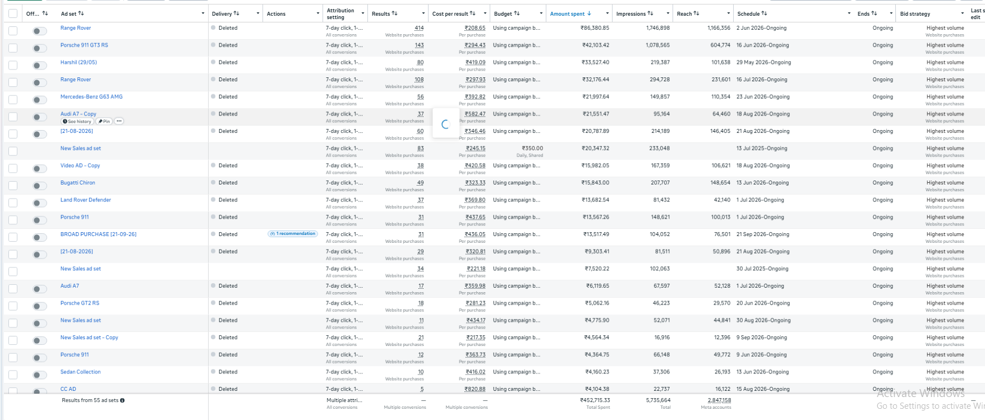The height and width of the screenshot is (420, 985).
Task: Click the sort arrows beside the Off column header
Action: 45,13
